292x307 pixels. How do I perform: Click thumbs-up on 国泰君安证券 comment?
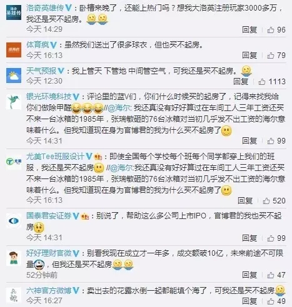[271, 238]
